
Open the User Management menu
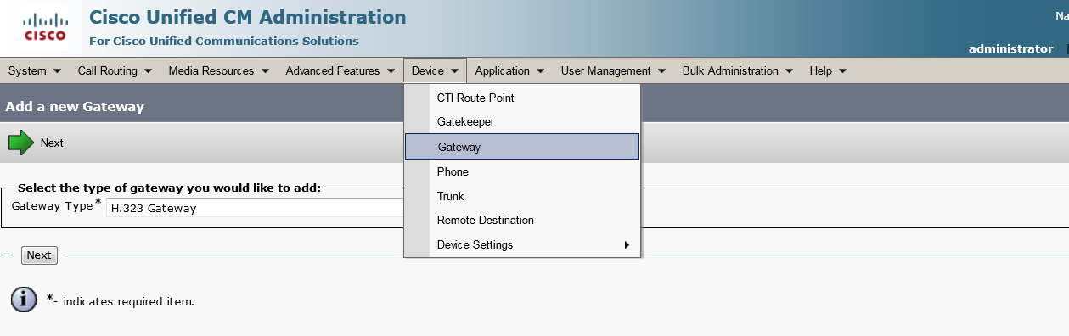point(613,71)
